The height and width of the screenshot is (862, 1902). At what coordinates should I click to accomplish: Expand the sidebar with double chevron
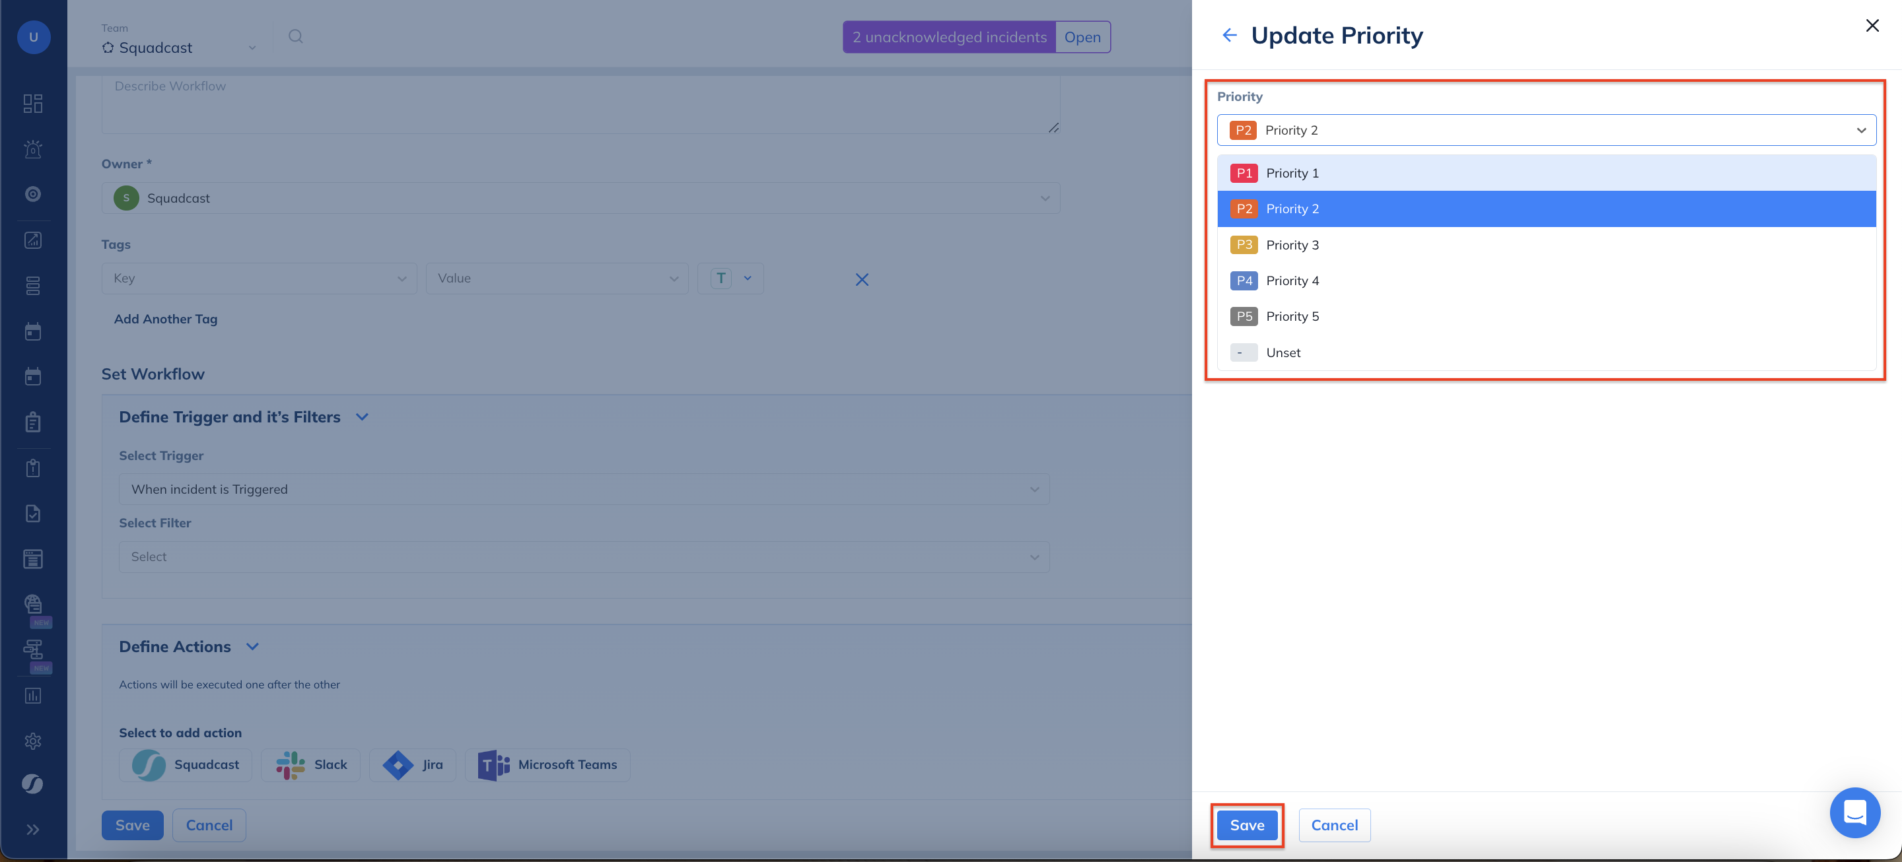coord(33,830)
